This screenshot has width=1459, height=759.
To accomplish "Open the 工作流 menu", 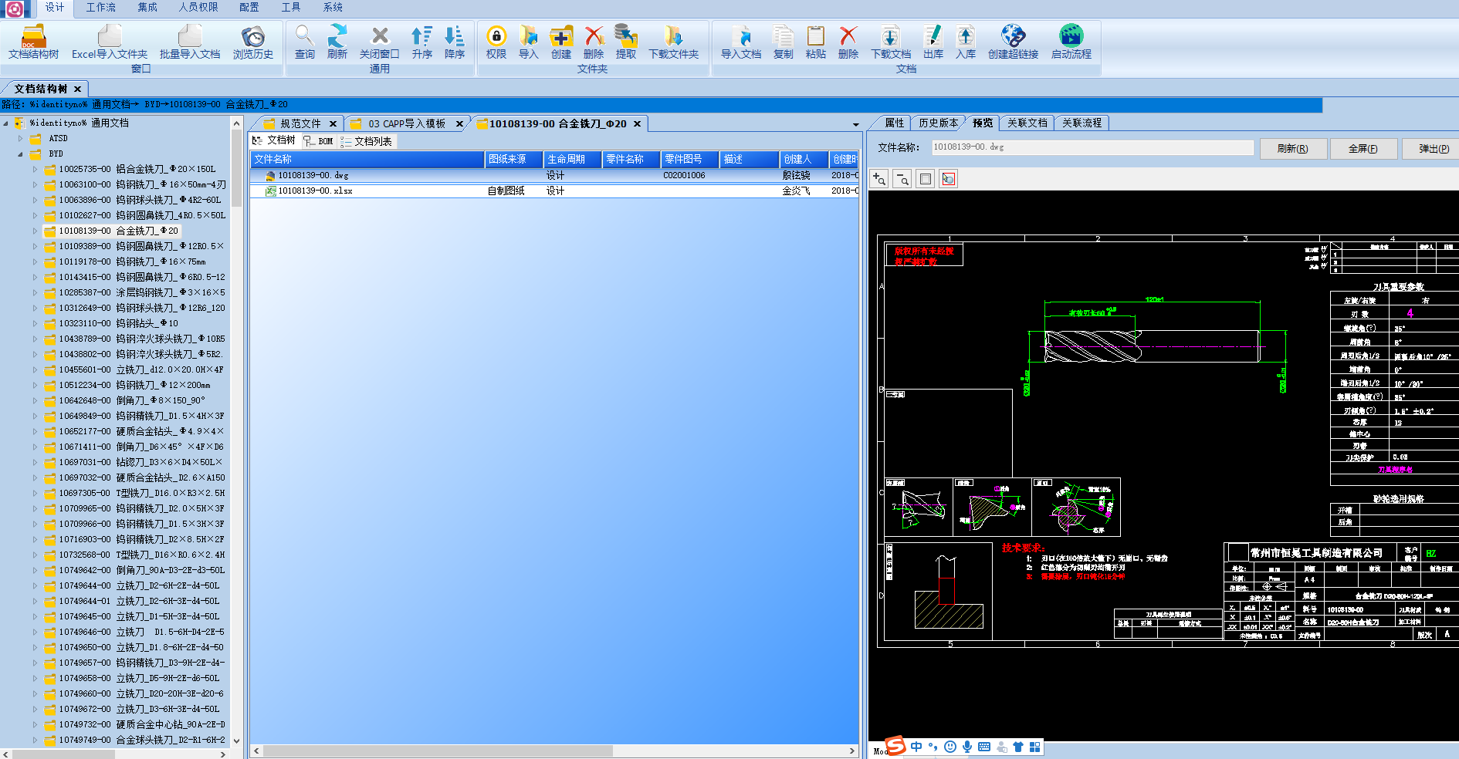I will click(x=100, y=7).
